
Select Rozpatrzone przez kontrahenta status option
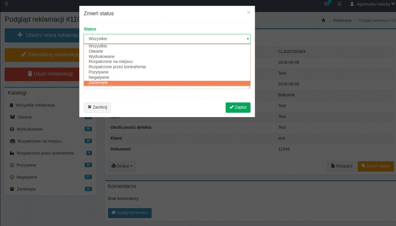pos(117,67)
